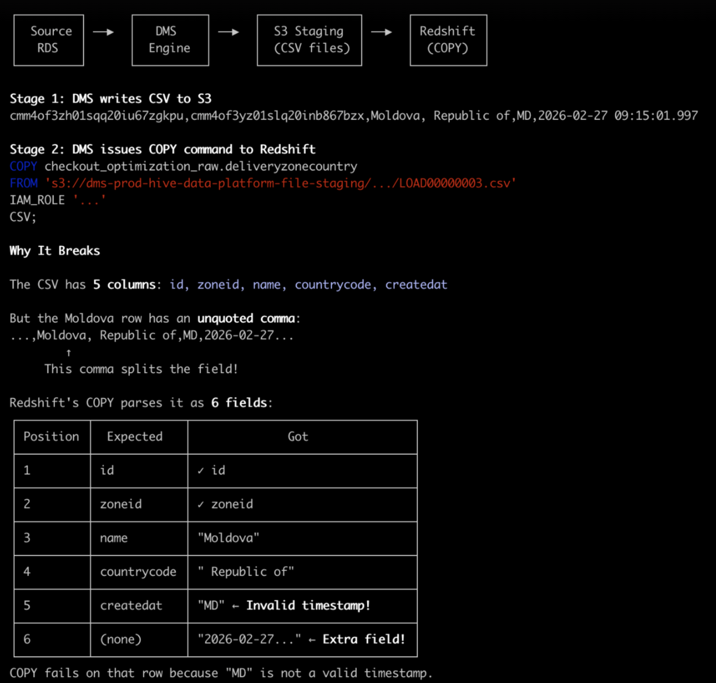Click the S3 LOAD00000003.csv path string
The width and height of the screenshot is (716, 683).
280,183
